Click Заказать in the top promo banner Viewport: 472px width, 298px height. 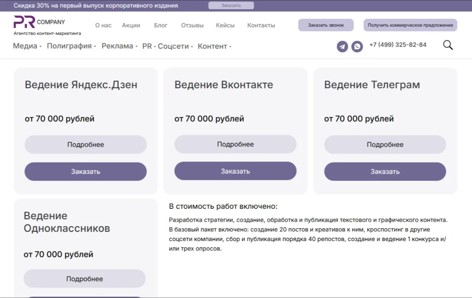[231, 6]
